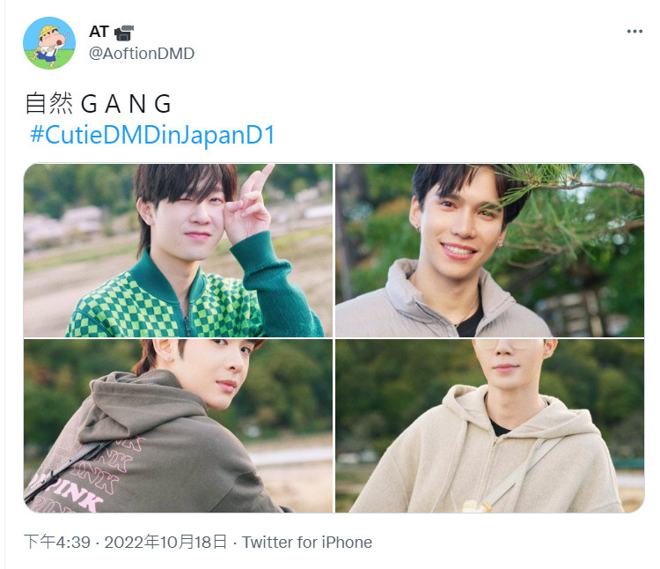
Task: Enlarge the PINK hoodie photo
Action: [178, 425]
